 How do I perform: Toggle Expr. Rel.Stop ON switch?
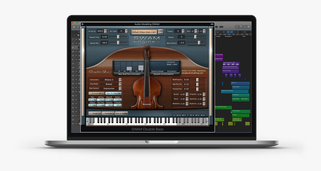(113, 93)
